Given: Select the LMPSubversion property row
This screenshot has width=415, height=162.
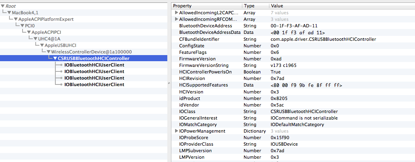Looking at the screenshot, I should (x=293, y=151).
